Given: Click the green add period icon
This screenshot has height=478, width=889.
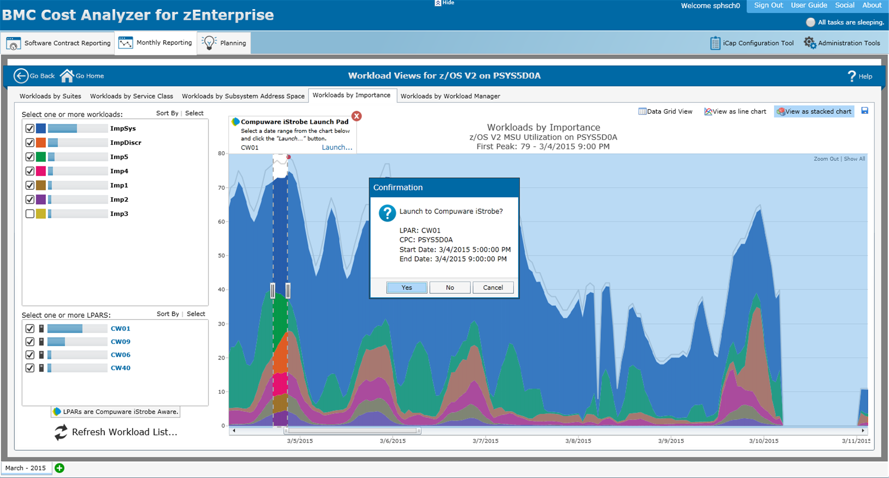Looking at the screenshot, I should (x=59, y=468).
